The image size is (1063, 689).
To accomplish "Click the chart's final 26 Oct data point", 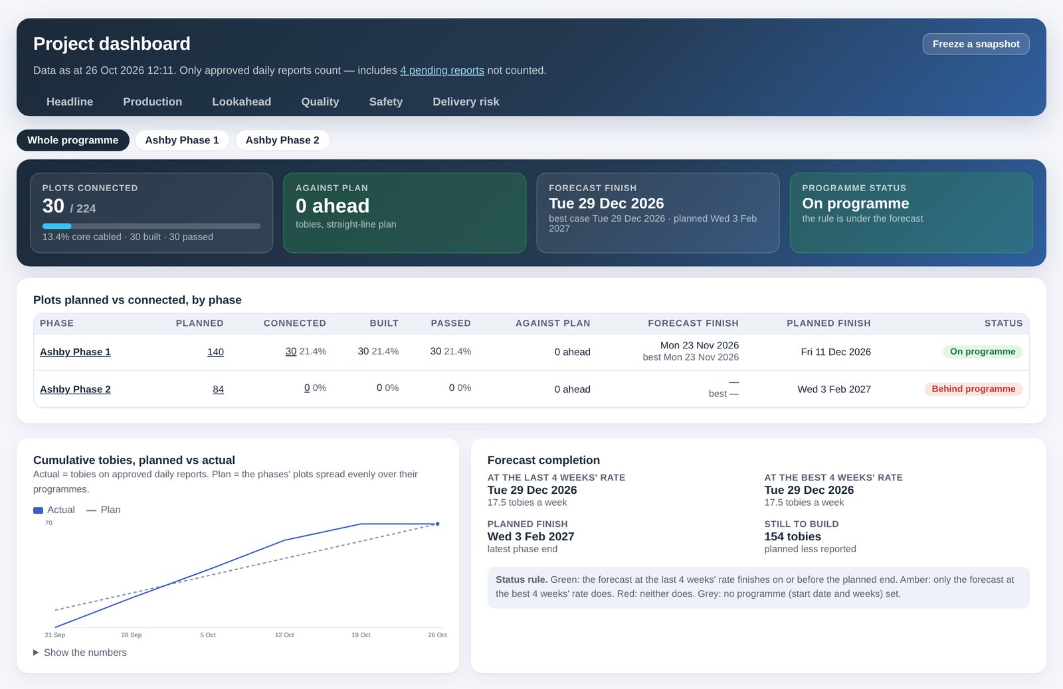I will [x=437, y=524].
